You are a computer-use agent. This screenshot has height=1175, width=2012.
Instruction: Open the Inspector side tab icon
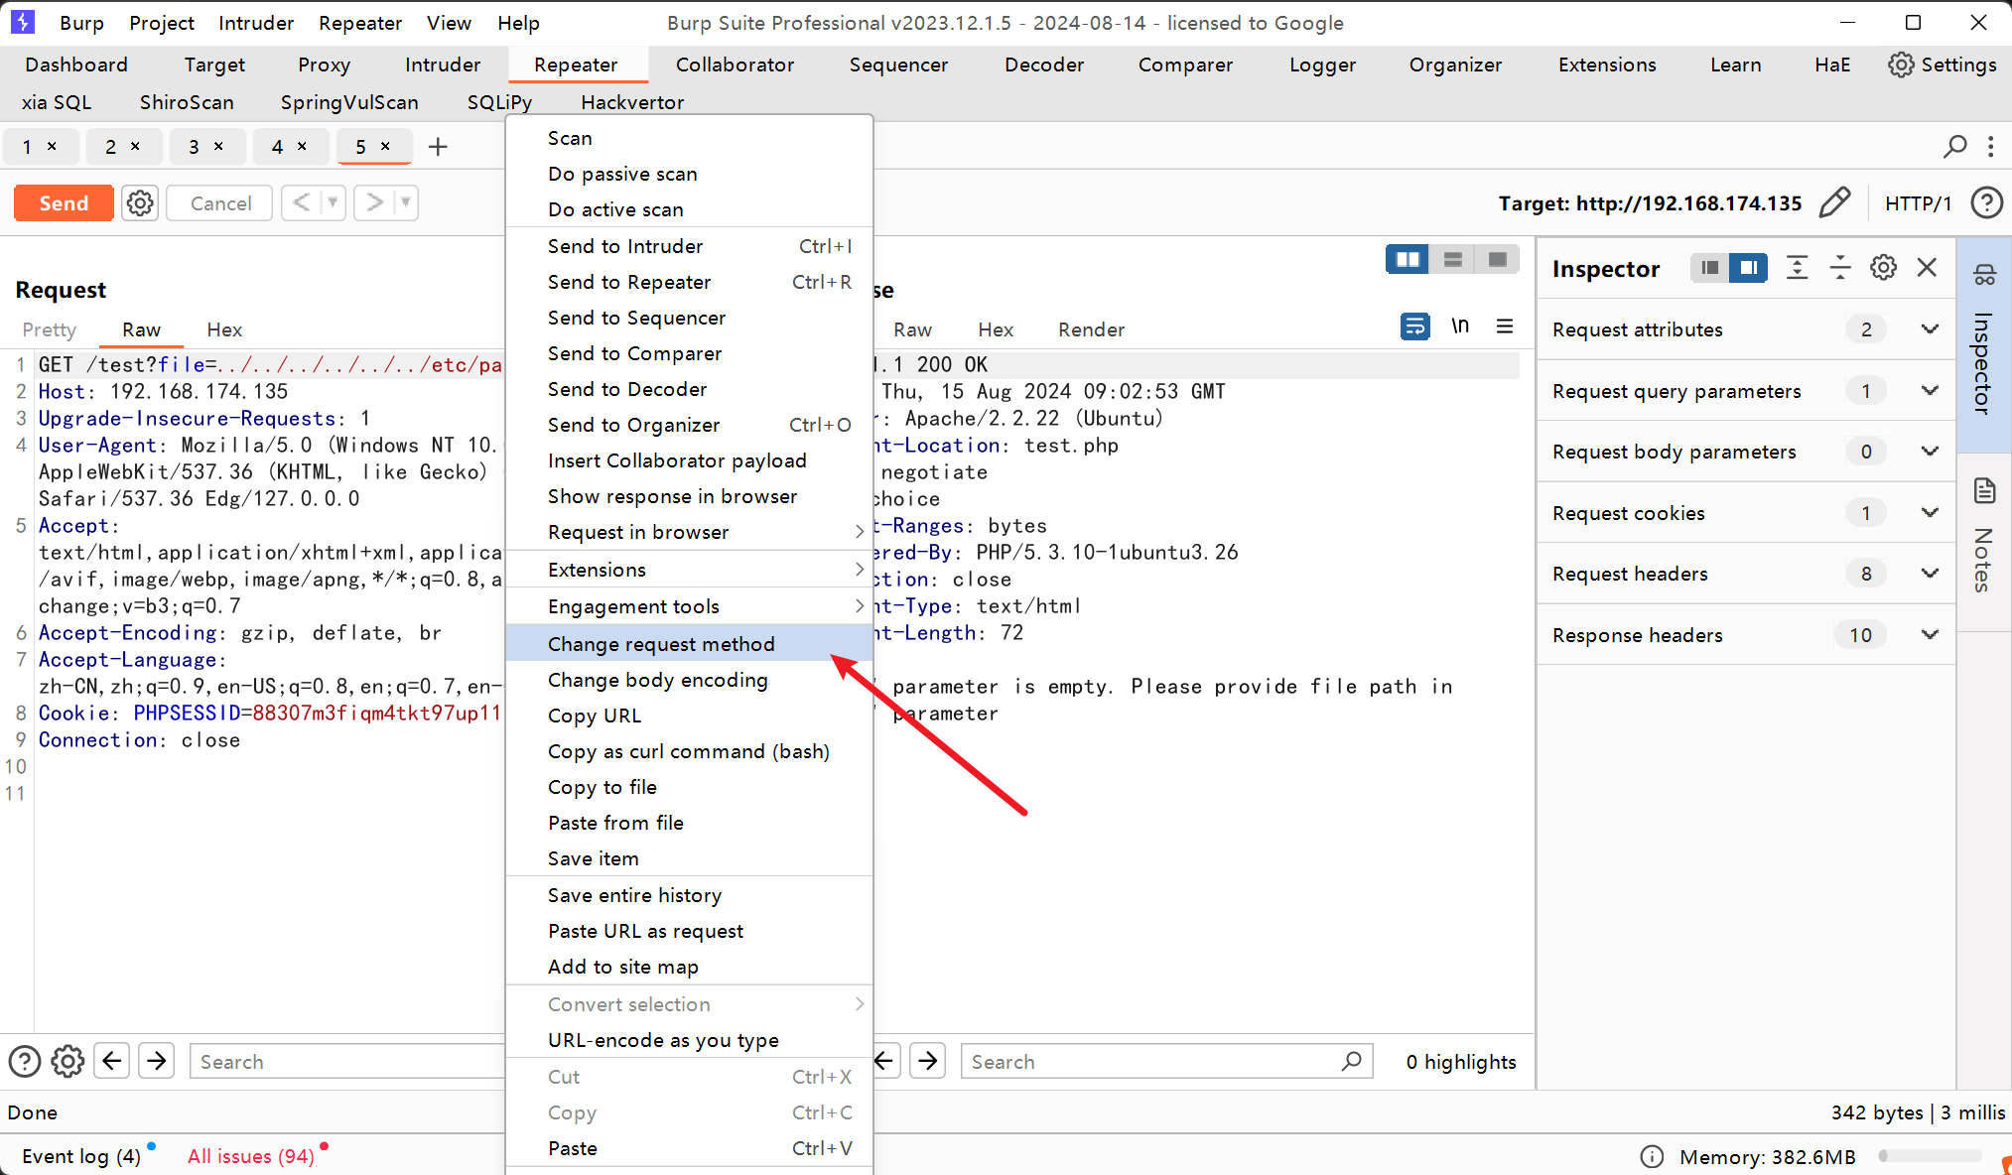(x=1984, y=275)
